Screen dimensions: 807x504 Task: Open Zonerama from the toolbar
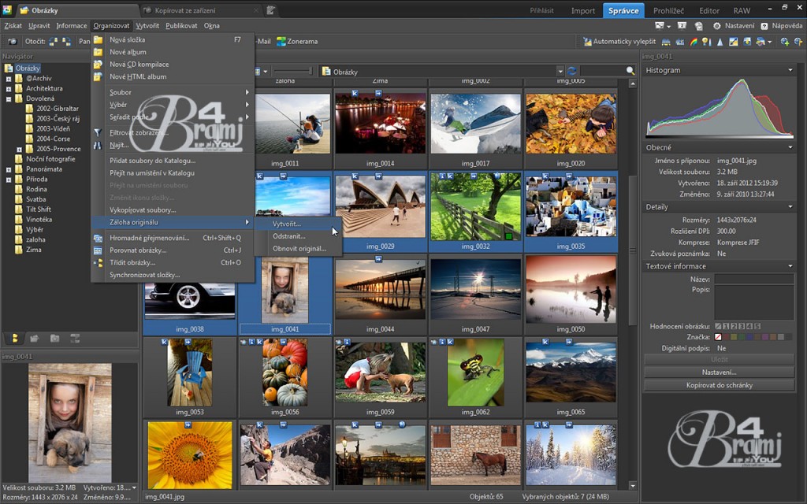[x=297, y=41]
